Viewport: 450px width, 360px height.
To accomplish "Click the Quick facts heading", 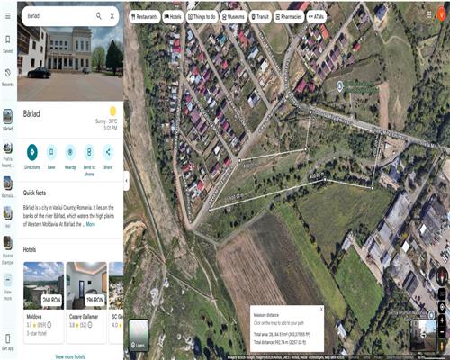I will click(34, 193).
